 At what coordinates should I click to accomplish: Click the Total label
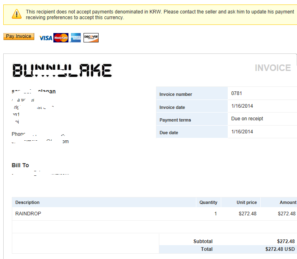pos(207,249)
